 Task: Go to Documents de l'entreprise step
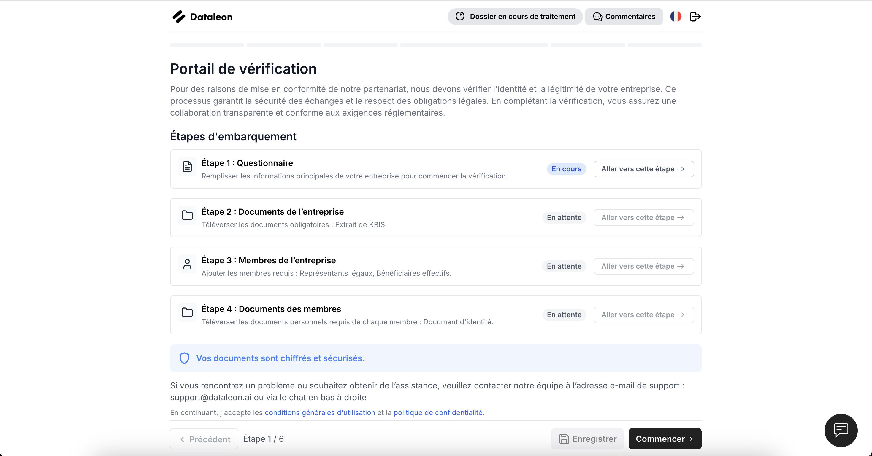(x=643, y=218)
